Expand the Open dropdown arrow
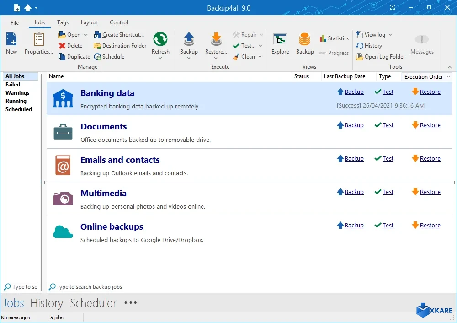The width and height of the screenshot is (457, 323). click(85, 35)
